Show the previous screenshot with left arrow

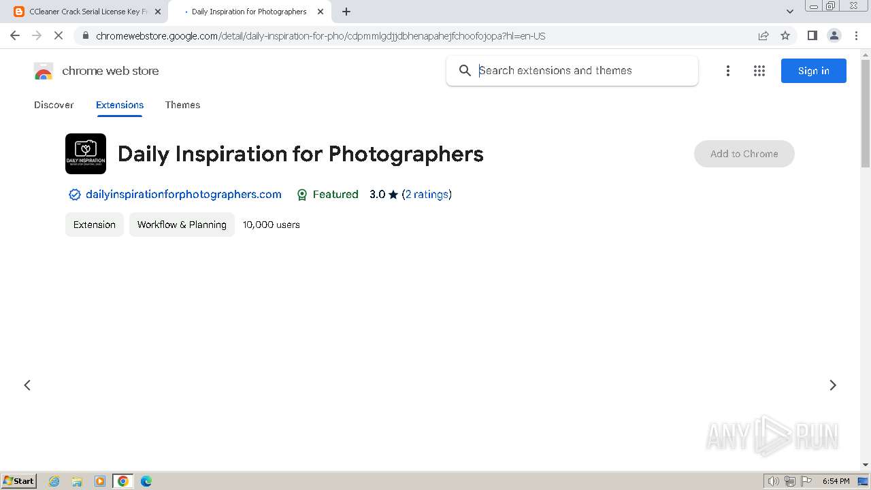[x=27, y=385]
